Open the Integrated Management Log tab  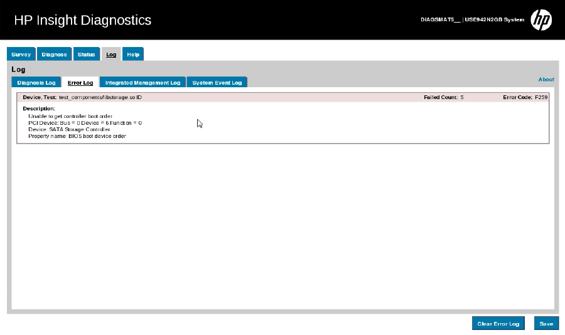tap(143, 82)
